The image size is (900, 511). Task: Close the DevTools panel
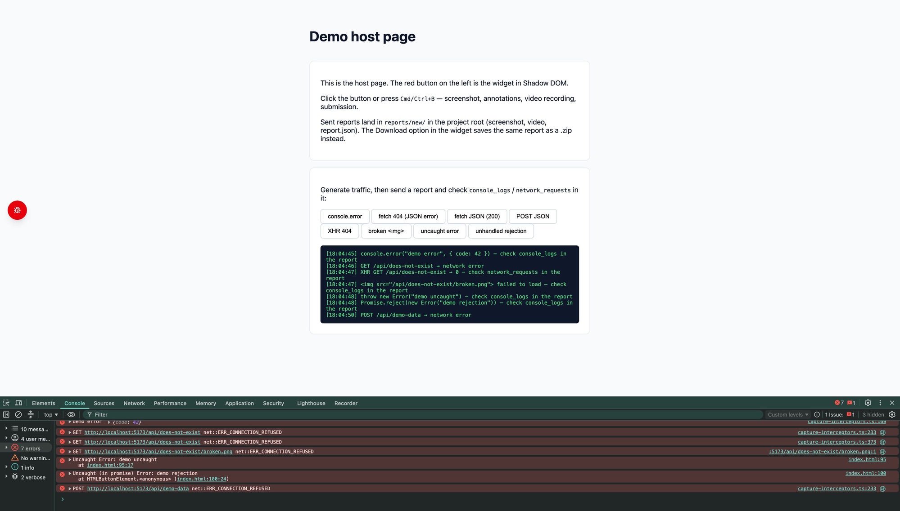[x=892, y=403]
